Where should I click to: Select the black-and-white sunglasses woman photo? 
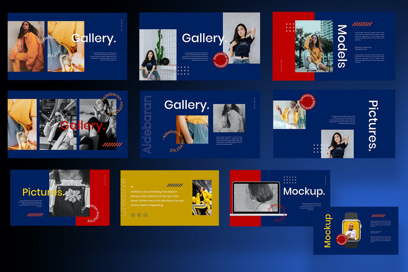(58, 124)
